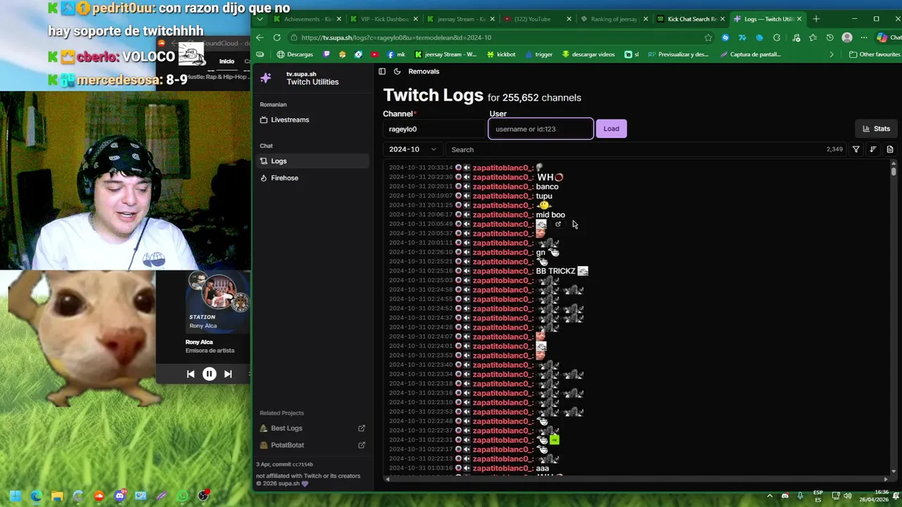Viewport: 902px width, 507px height.
Task: Click the Twitch Utilities star logo
Action: 266,78
